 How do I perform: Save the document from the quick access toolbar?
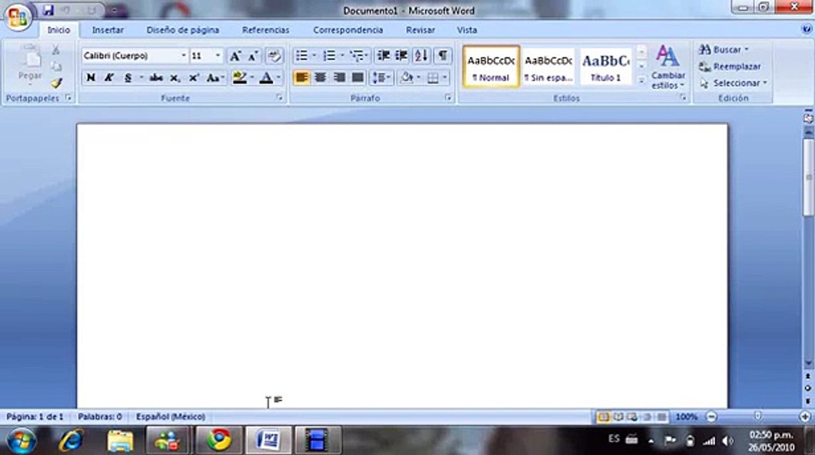(48, 10)
